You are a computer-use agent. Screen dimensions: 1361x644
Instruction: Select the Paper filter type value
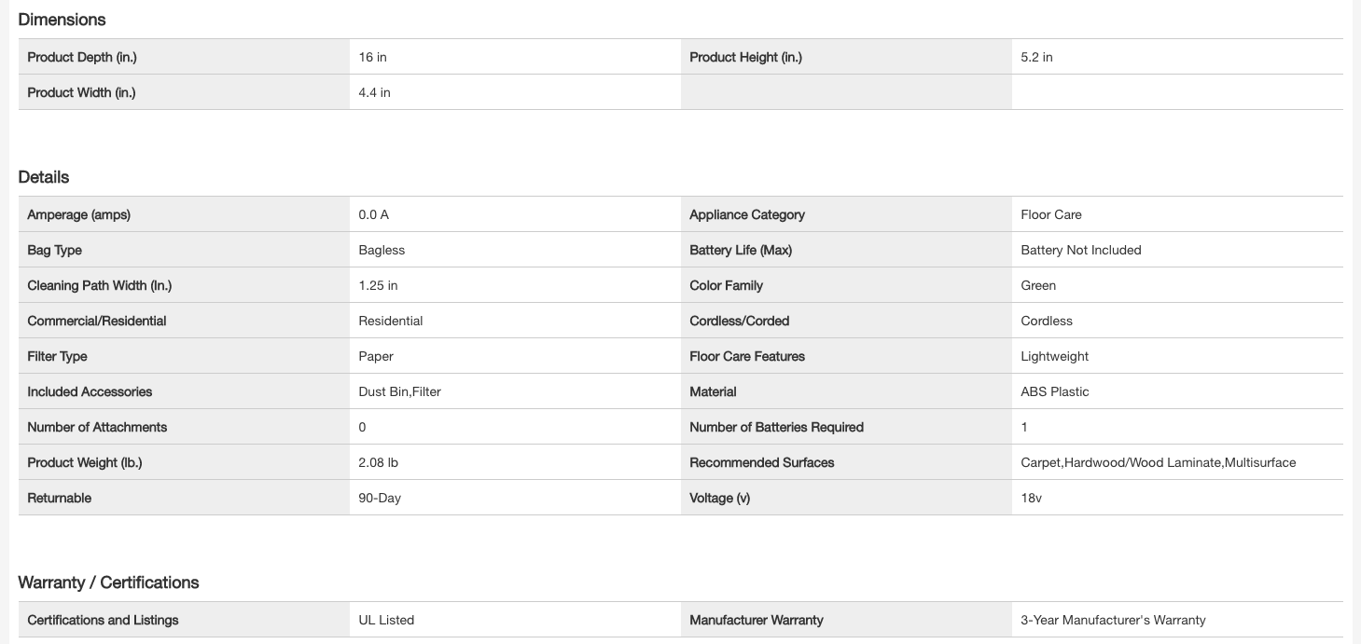(x=376, y=356)
